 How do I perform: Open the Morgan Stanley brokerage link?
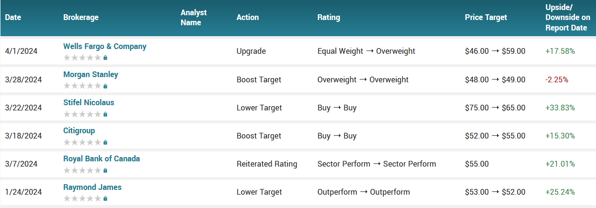pyautogui.click(x=90, y=75)
